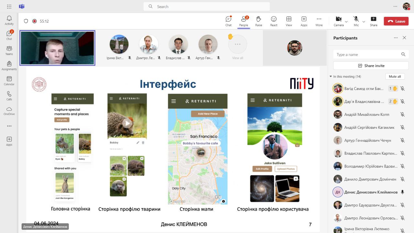Open the meeting Apps button
Screen dimensions: 414x233
[304, 21]
